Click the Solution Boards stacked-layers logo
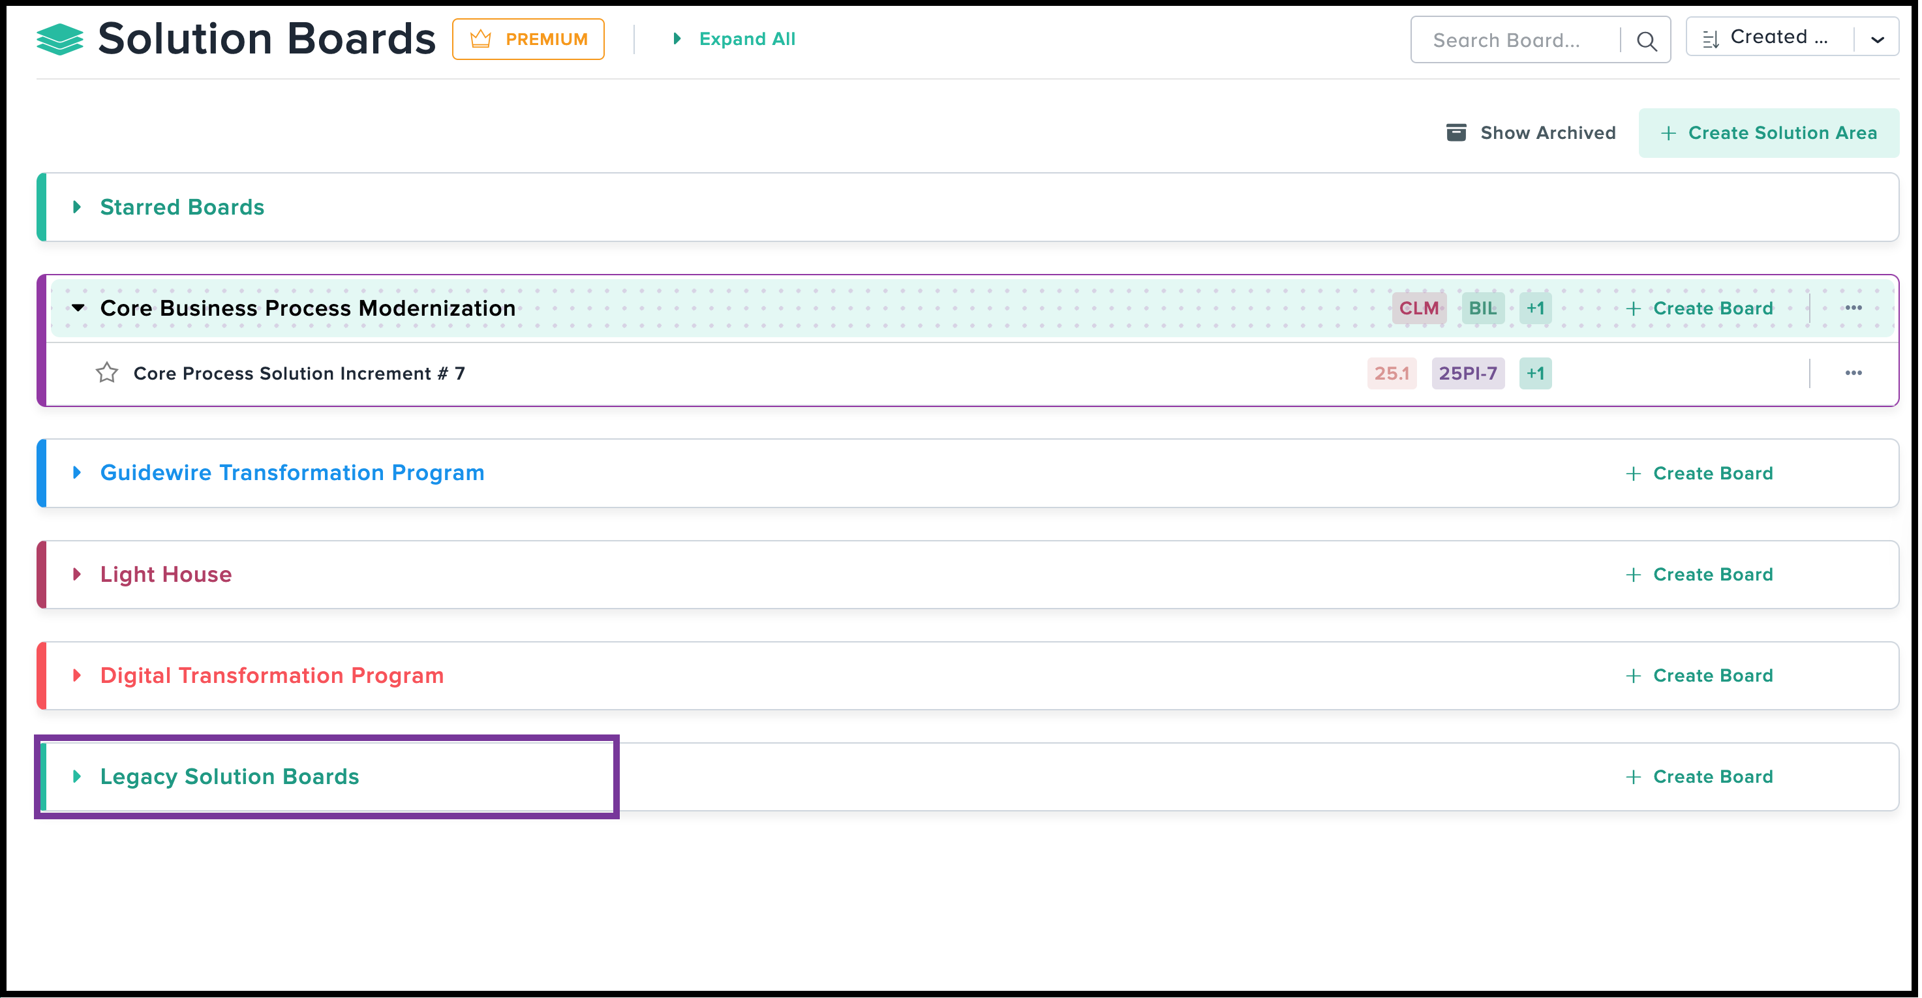1922x998 pixels. [59, 40]
